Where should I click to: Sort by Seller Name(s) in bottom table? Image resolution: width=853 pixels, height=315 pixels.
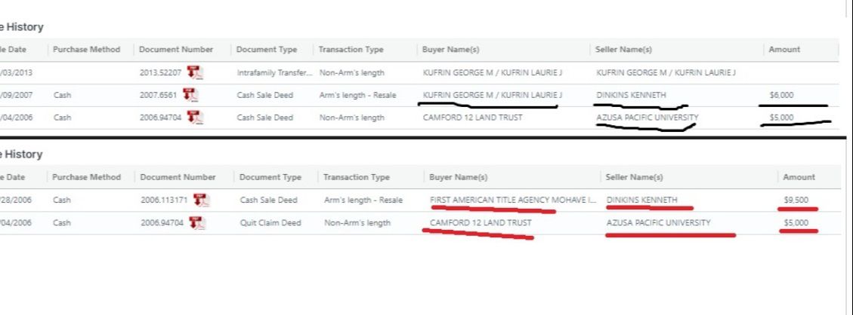coord(635,177)
